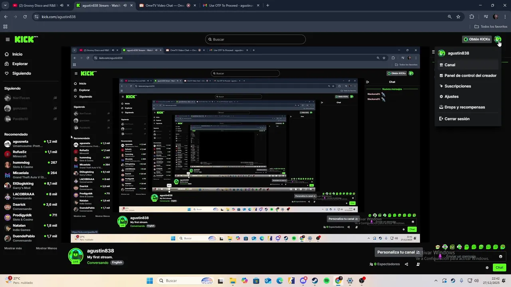The width and height of the screenshot is (511, 287).
Task: Click the host icon right of share
Action: coord(418,264)
